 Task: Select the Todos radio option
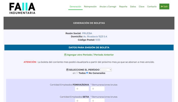pos(77,73)
